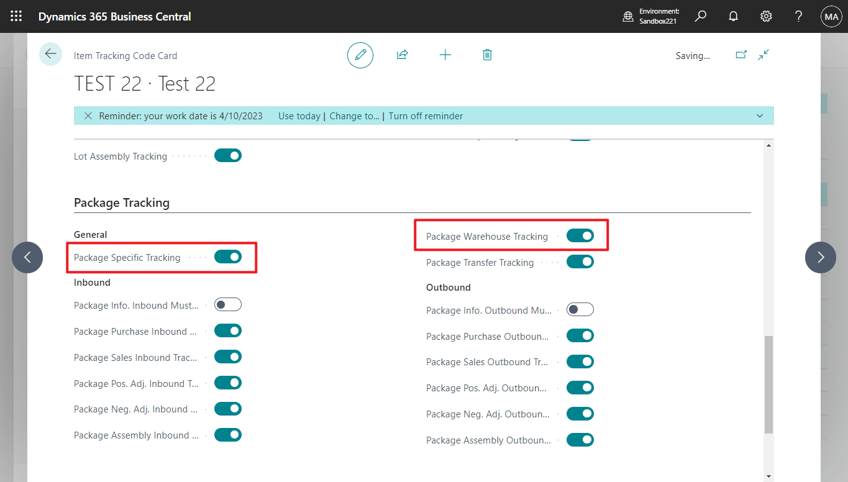This screenshot has width=848, height=482.
Task: Open notifications via the bell icon
Action: tap(733, 16)
